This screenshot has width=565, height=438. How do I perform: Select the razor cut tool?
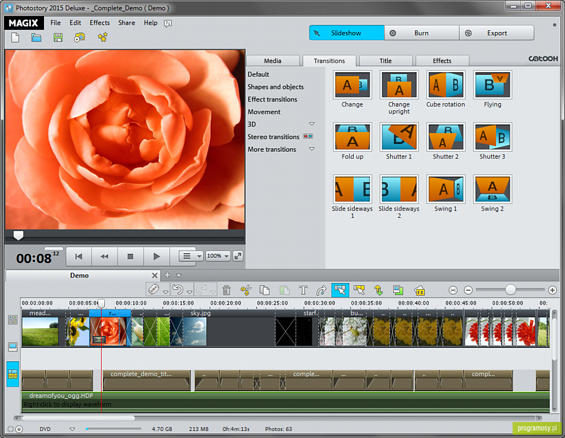click(154, 290)
